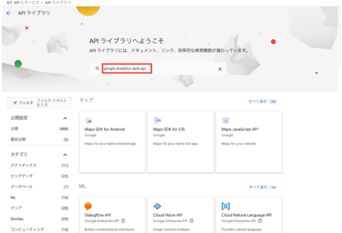342x233 pixels.
Task: Click the API ライブラリ page title
Action: coord(34,13)
